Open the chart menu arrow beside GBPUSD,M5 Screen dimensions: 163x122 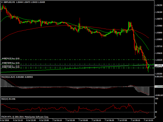tap(2, 2)
